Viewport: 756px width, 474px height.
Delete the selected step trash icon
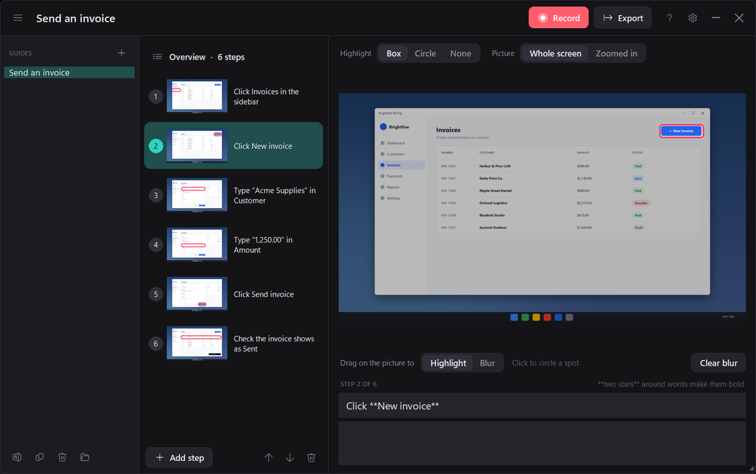point(312,458)
